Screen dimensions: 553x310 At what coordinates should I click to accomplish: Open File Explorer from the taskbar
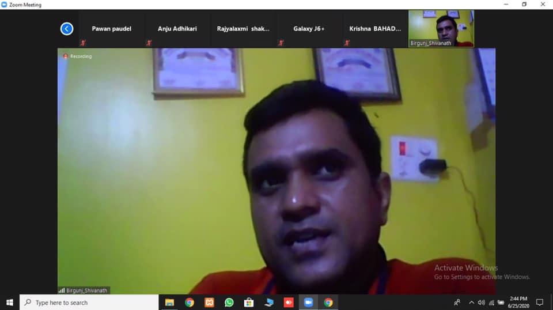click(169, 303)
